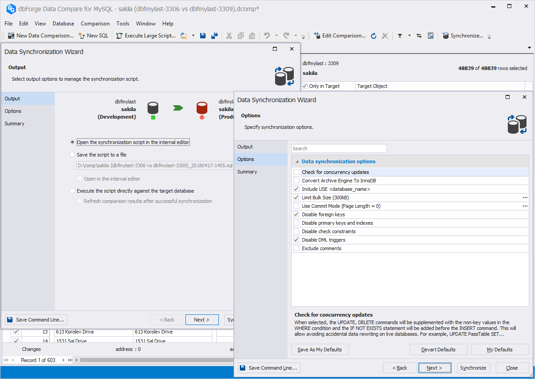This screenshot has width=535, height=379.
Task: Click the options Search field
Action: pyautogui.click(x=339, y=148)
